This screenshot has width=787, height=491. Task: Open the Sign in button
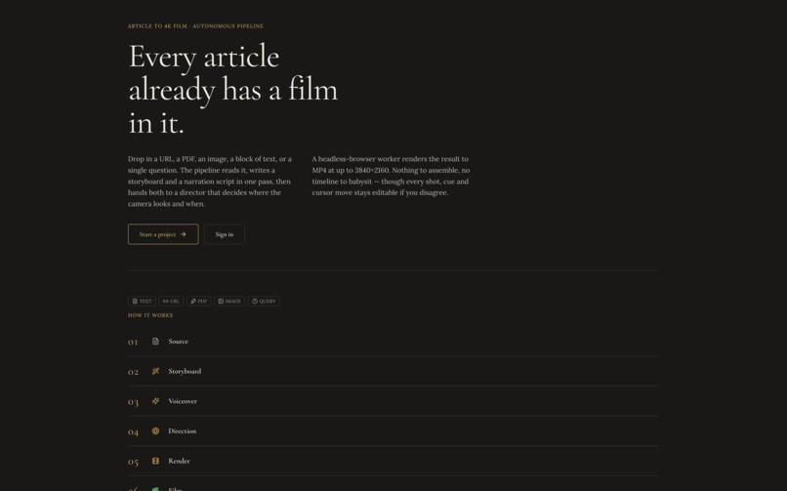225,234
